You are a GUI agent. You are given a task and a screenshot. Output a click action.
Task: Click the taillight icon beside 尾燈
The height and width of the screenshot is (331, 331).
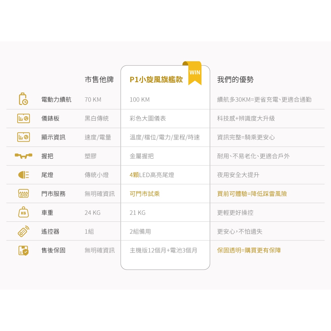[24, 175]
